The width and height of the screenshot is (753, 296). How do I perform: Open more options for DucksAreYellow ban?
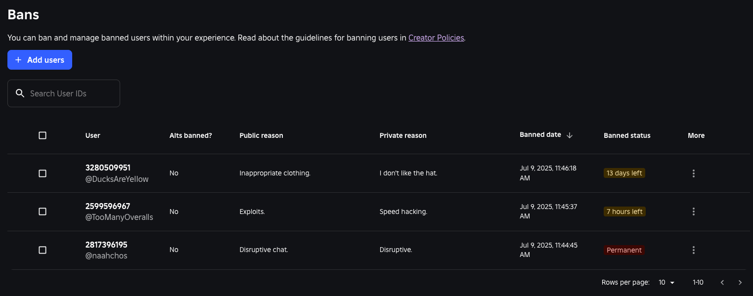693,173
